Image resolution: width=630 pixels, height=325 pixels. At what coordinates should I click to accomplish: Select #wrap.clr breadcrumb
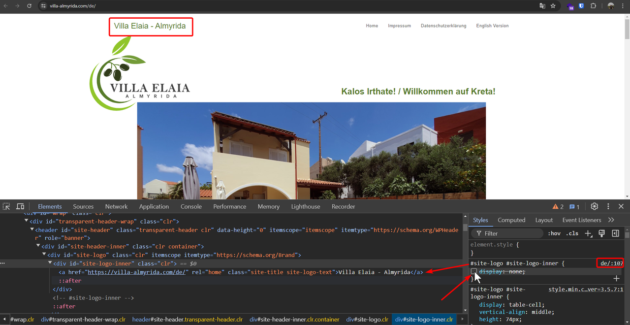[x=22, y=320]
